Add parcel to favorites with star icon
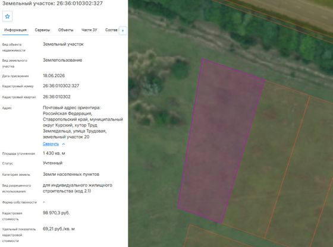 [x=7, y=16]
